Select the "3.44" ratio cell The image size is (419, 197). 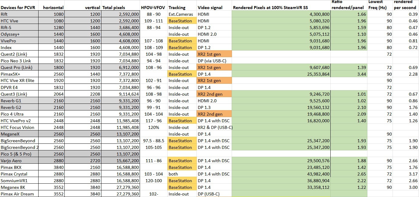pos(349,74)
